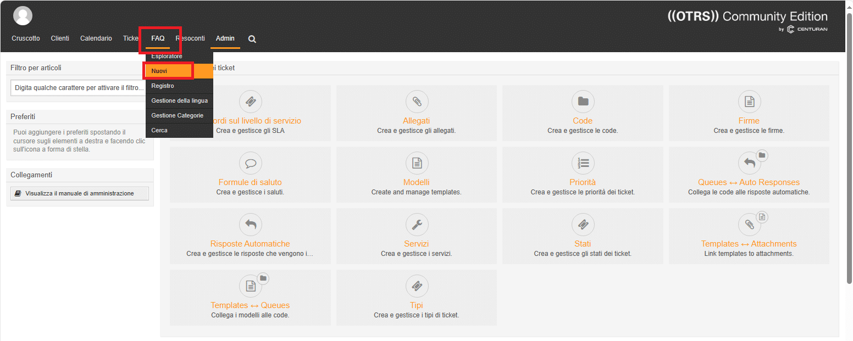Image resolution: width=853 pixels, height=341 pixels.
Task: Click text 'Crea e gestisce le firme.'
Action: 749,131
